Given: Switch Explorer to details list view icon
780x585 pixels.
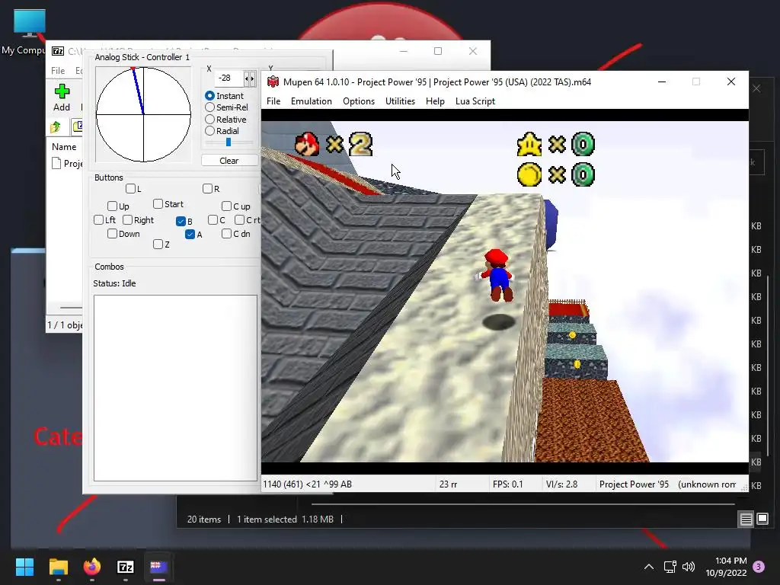Looking at the screenshot, I should tap(746, 519).
